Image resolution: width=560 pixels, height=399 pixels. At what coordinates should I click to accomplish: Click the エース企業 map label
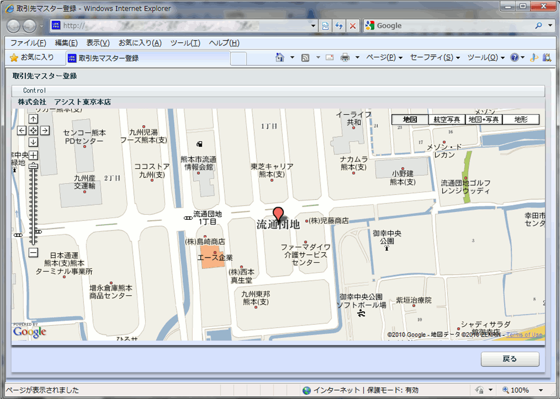pyautogui.click(x=215, y=258)
